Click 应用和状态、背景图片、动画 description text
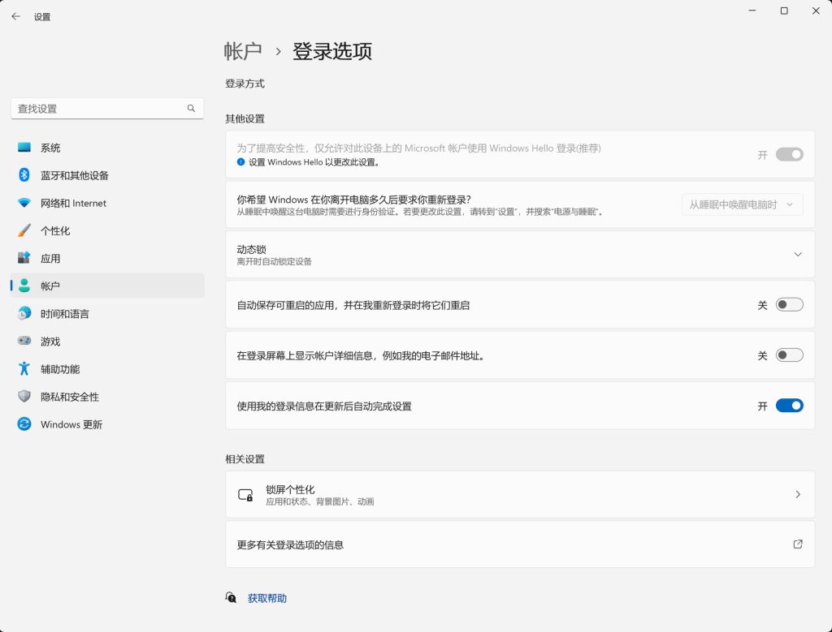 pyautogui.click(x=320, y=501)
